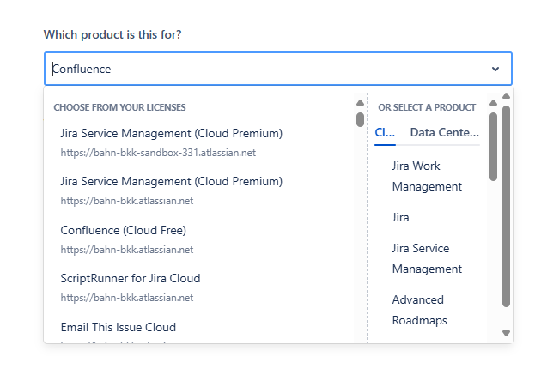Click the product list scrollbar thumb
The width and height of the screenshot is (535, 369).
pyautogui.click(x=493, y=146)
